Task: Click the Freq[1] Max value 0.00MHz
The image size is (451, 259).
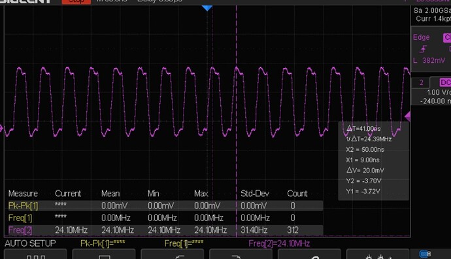Action: 209,218
